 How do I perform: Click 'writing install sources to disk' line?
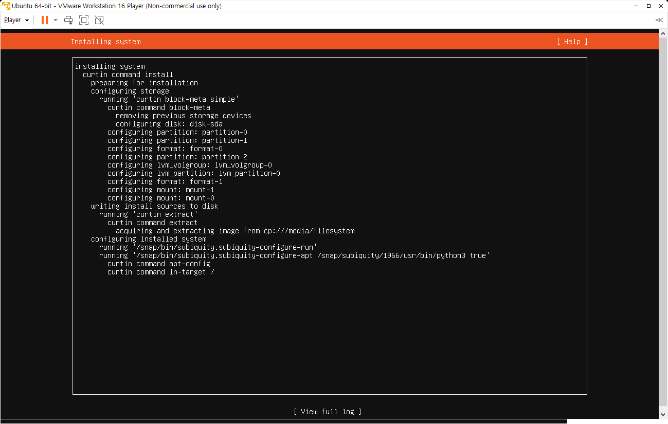click(x=155, y=206)
